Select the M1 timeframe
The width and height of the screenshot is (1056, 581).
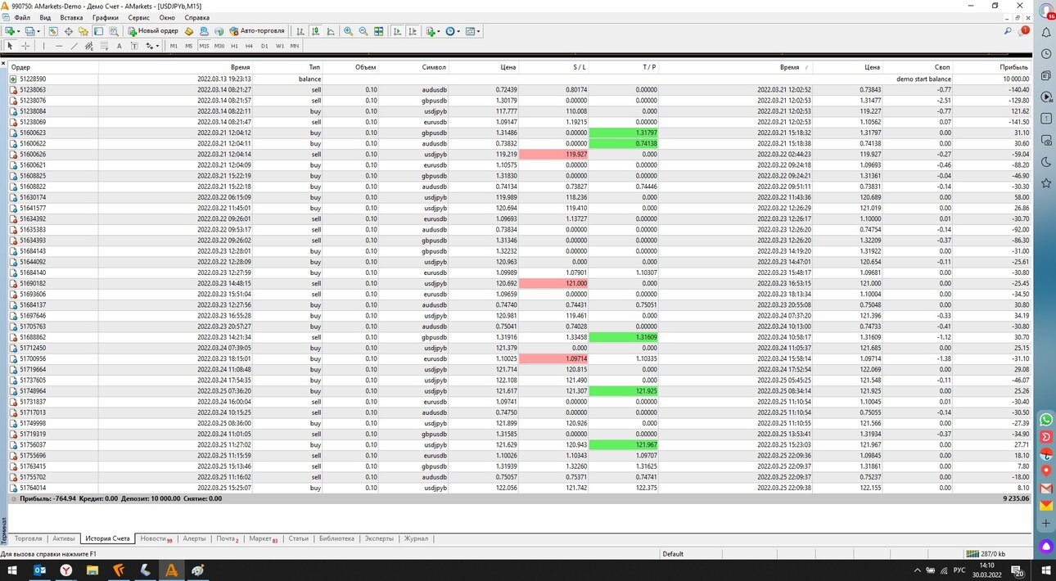tap(174, 46)
